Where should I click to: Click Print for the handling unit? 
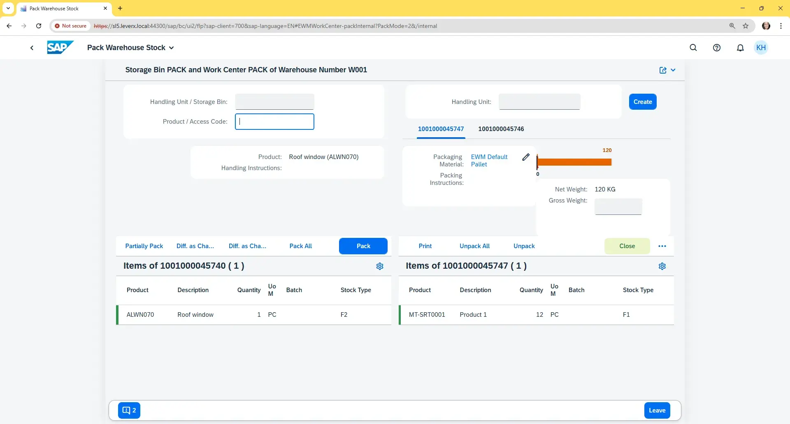tap(425, 246)
